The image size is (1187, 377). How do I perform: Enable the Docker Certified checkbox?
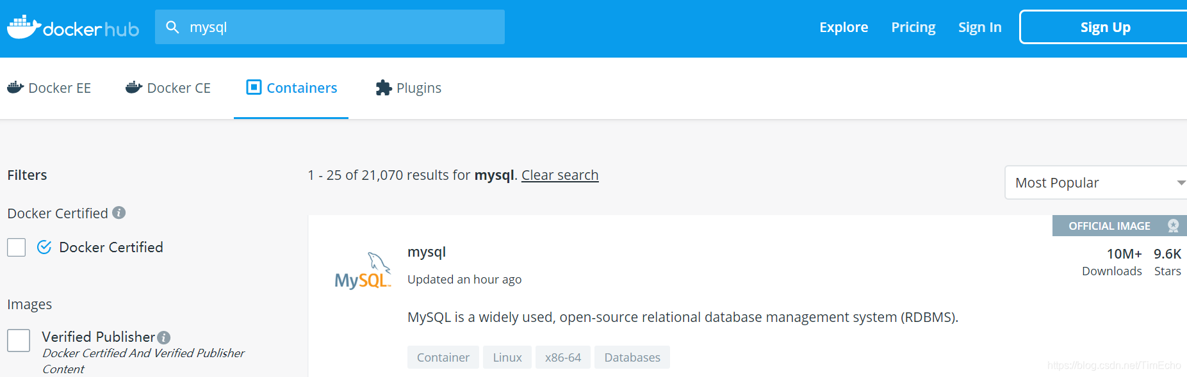(x=17, y=247)
